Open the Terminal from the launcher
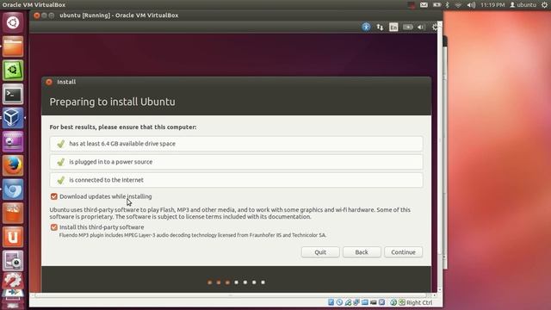The image size is (551, 310). [x=13, y=94]
